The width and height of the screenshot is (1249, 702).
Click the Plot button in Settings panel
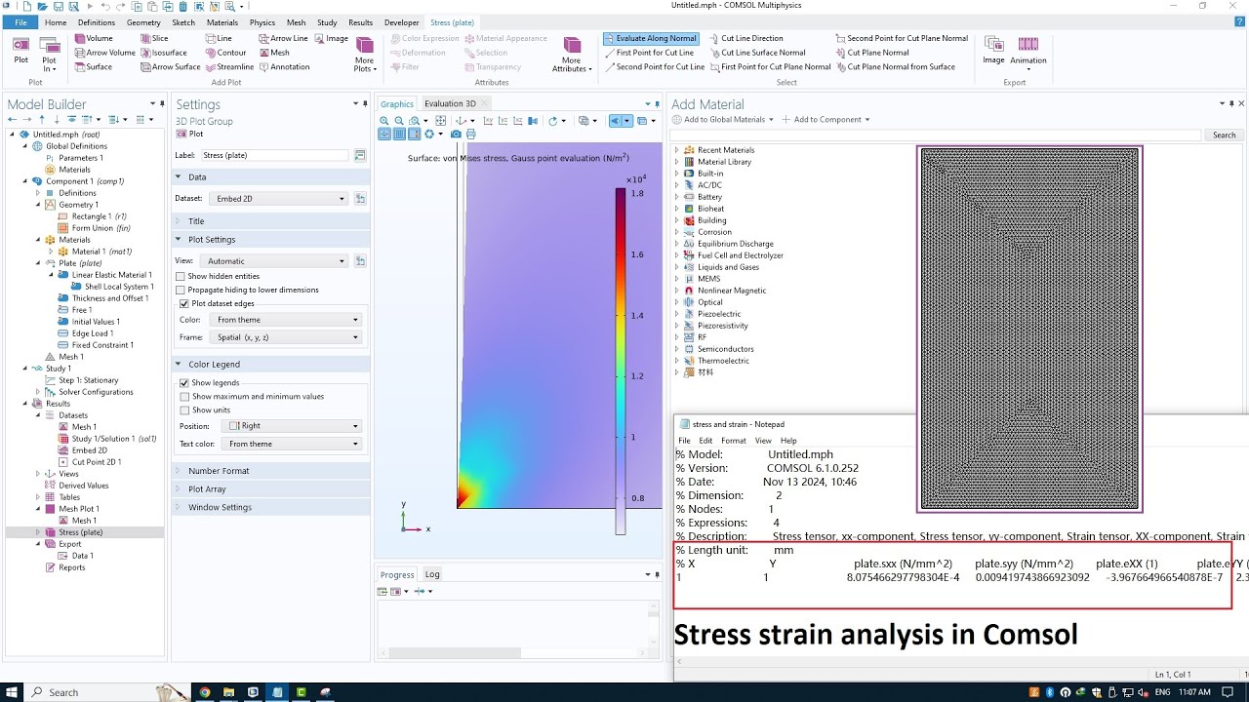[189, 134]
